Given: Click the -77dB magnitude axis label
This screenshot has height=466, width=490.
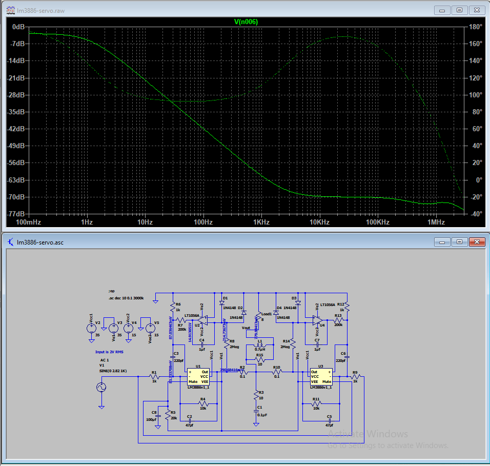Looking at the screenshot, I should 16,214.
